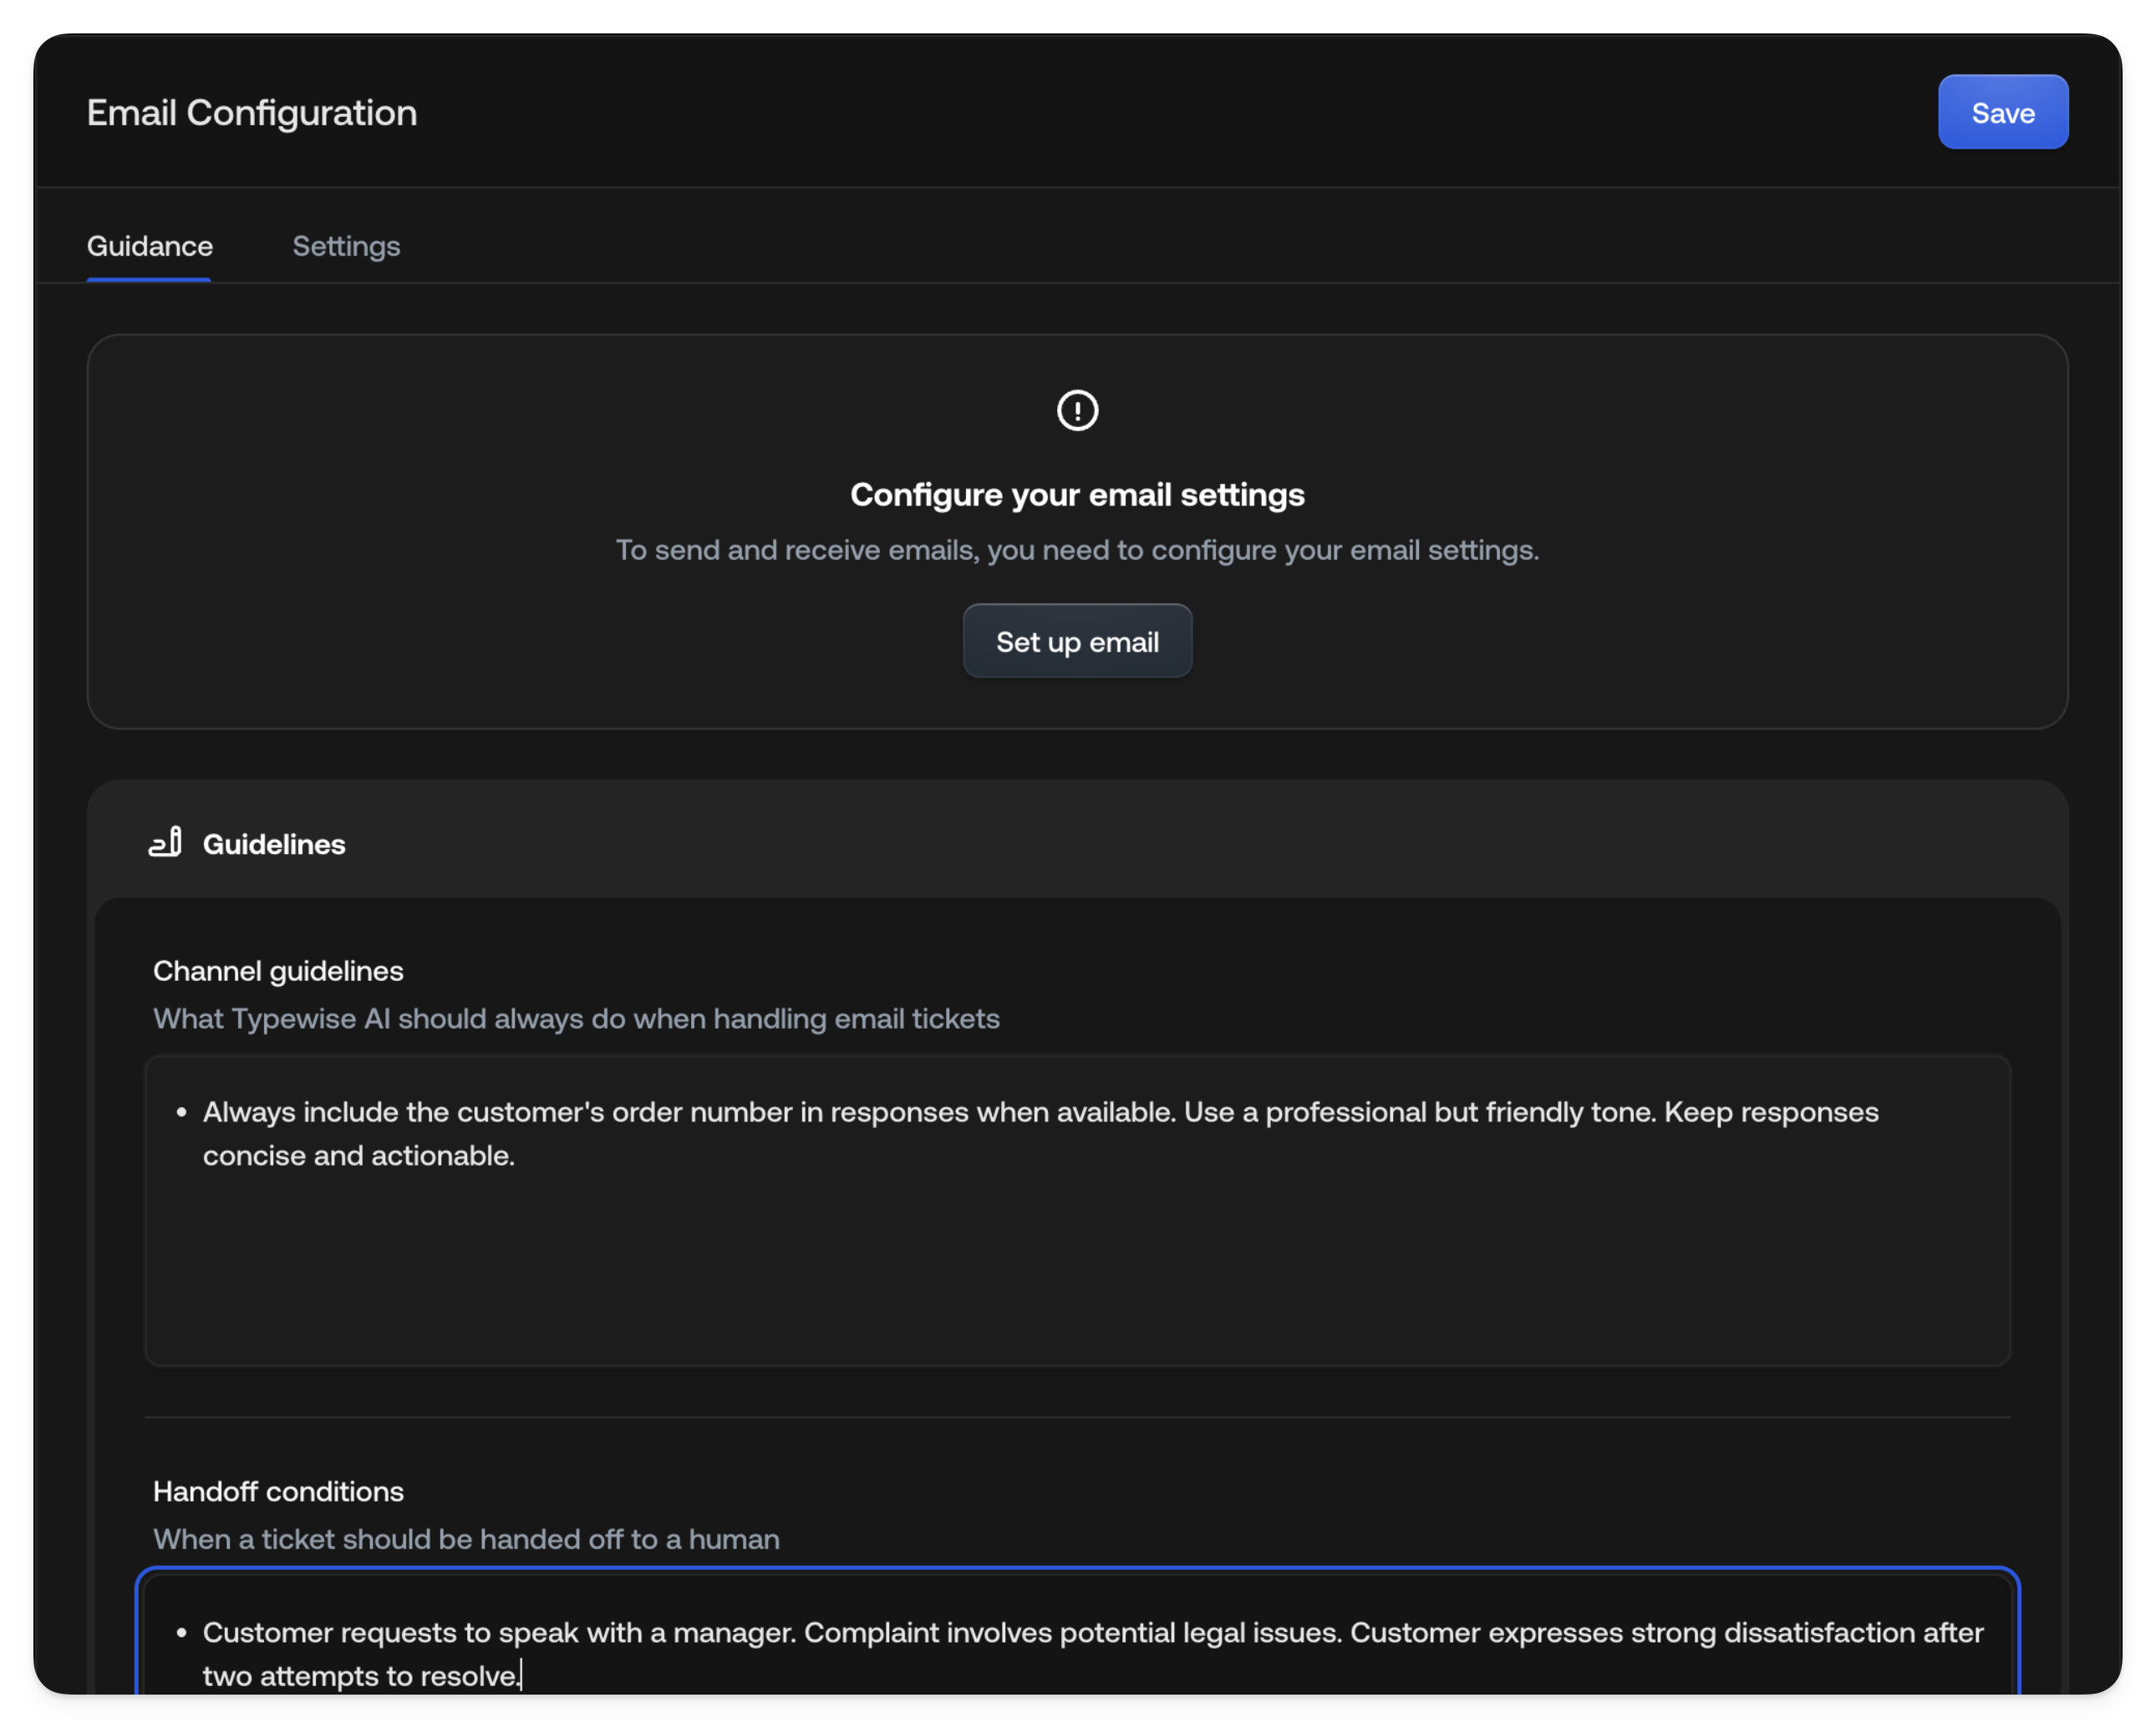Switch to the Settings tab
The width and height of the screenshot is (2156, 1728).
[346, 246]
